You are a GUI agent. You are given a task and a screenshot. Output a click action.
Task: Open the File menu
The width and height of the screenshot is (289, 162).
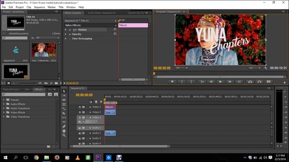click(x=4, y=7)
